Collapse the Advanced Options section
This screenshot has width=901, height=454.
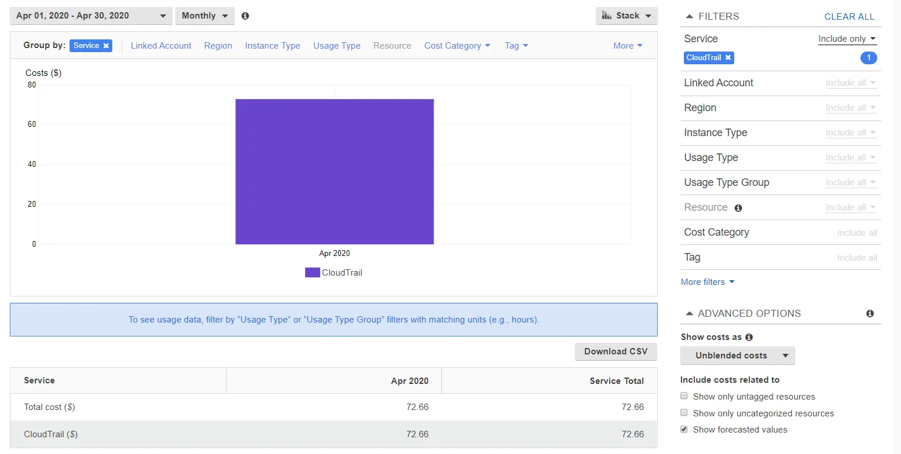point(689,313)
